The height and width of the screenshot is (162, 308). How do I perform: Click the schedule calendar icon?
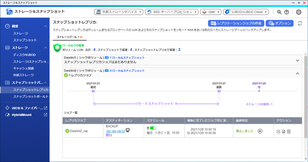pyautogui.click(x=148, y=128)
